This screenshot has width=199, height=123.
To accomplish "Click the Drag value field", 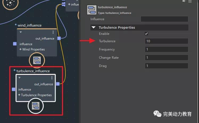I will [167, 66].
